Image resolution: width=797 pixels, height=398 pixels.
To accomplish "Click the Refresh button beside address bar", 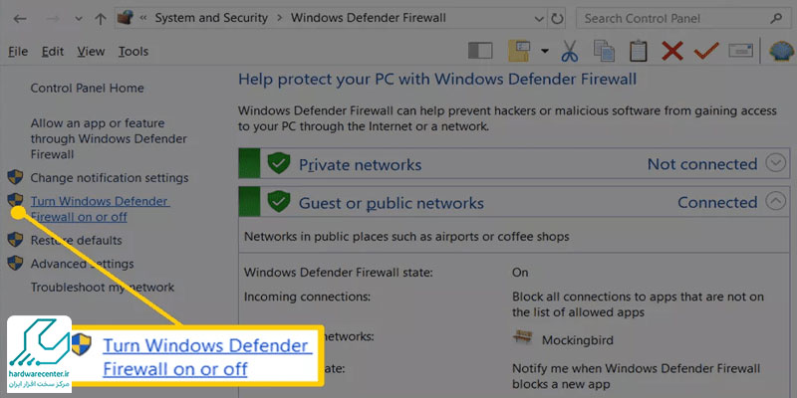I will 558,19.
